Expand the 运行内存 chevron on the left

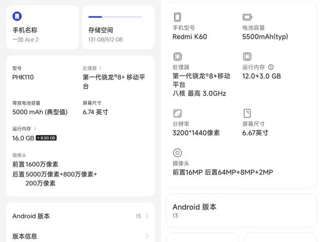point(35,129)
